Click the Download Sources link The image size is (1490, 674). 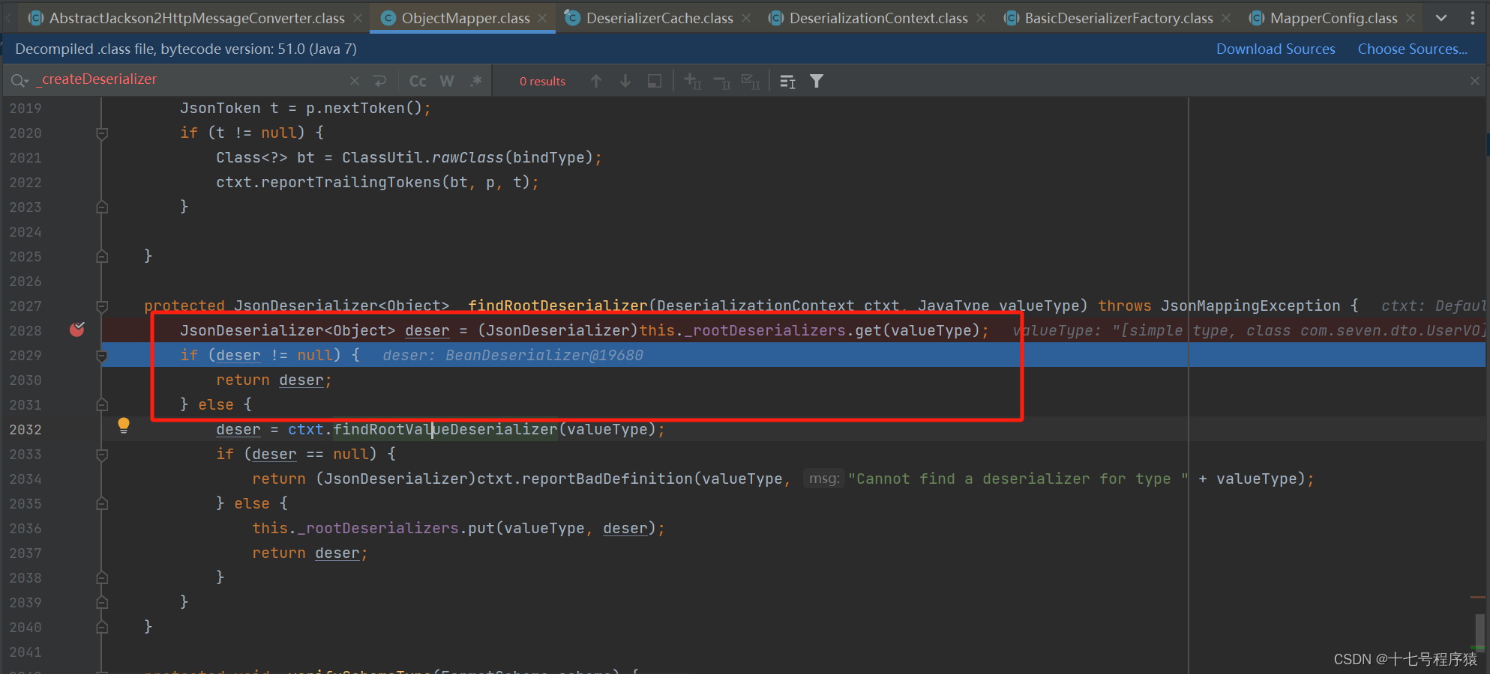click(x=1276, y=49)
